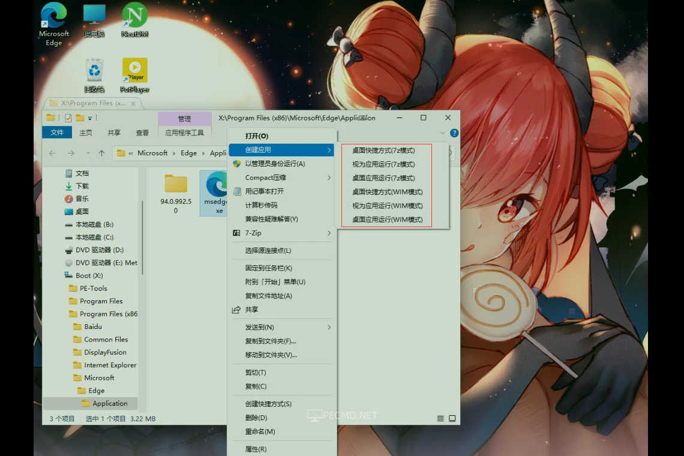The image size is (684, 456).
Task: Select 桌面应用运行(7z模式)
Action: pyautogui.click(x=383, y=178)
